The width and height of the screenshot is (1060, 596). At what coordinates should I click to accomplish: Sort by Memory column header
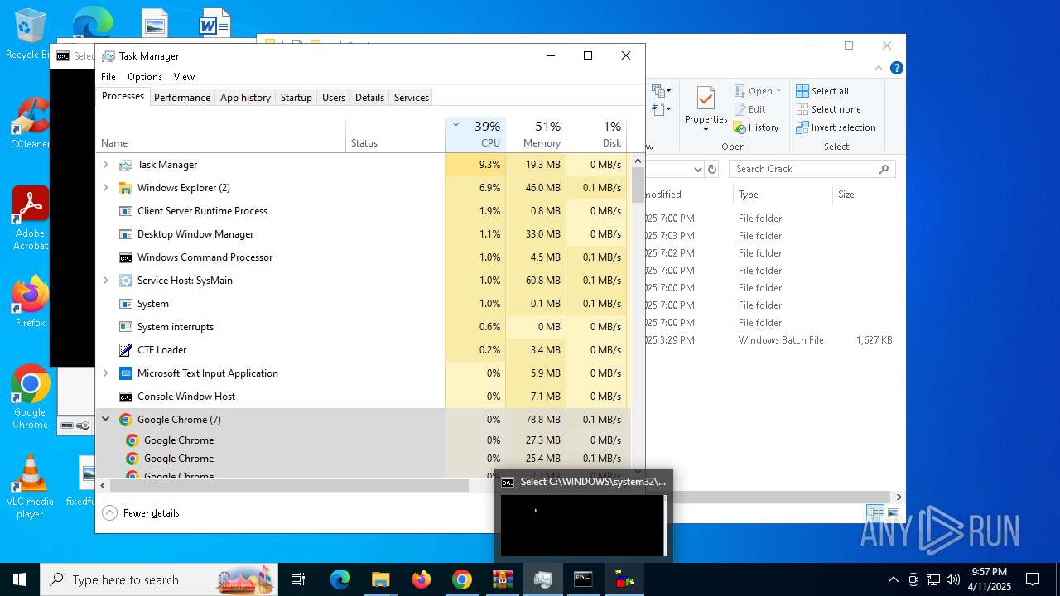pos(535,134)
